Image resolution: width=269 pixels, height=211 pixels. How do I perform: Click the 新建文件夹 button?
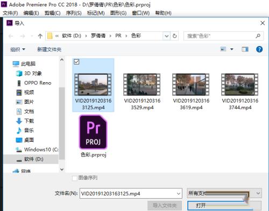(x=49, y=49)
